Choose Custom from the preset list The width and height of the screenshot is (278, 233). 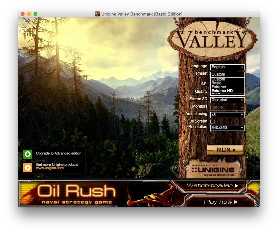[x=227, y=79]
